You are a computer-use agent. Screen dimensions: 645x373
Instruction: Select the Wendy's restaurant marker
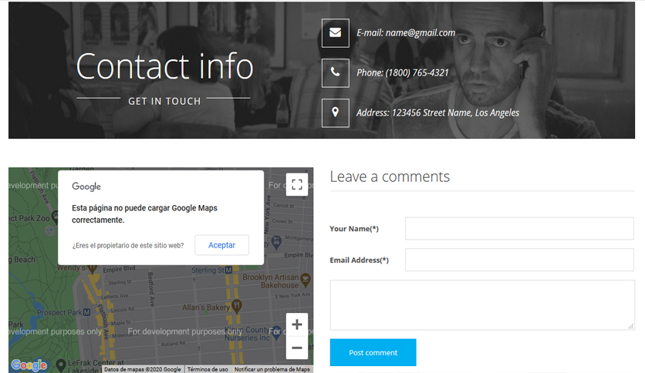click(92, 269)
